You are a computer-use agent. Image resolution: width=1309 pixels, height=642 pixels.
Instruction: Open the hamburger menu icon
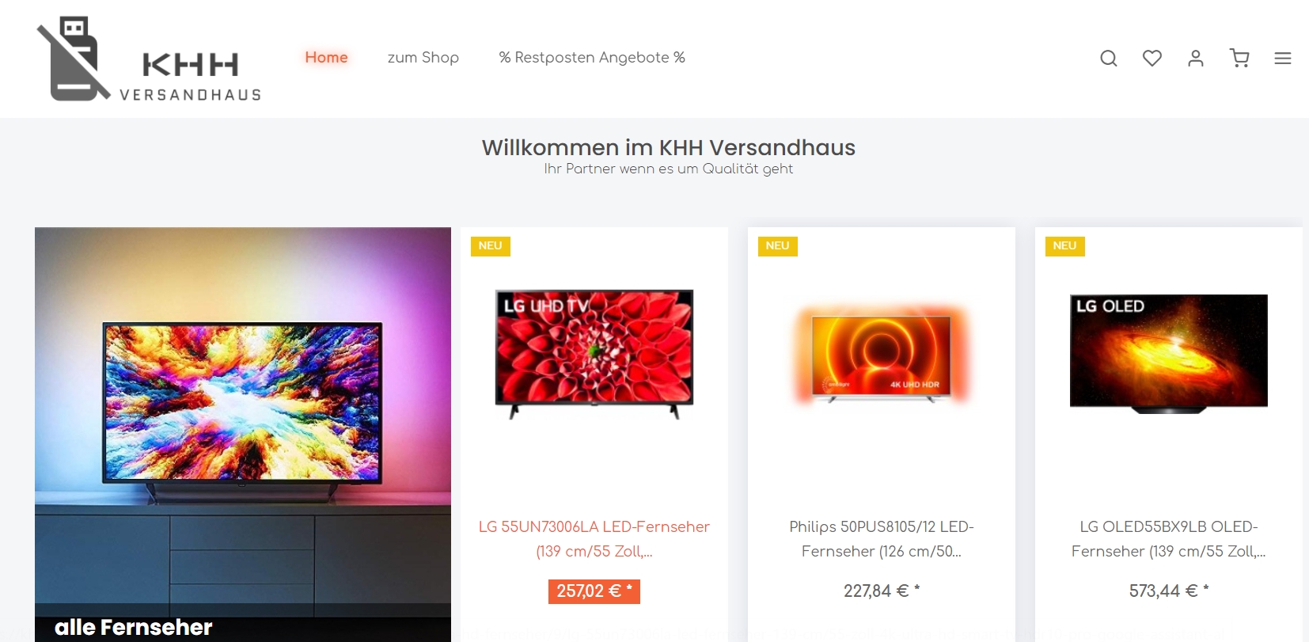[1283, 58]
